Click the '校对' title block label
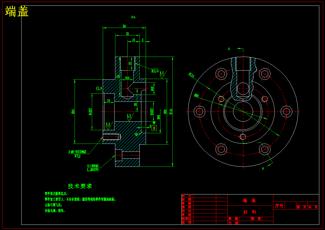325x230 pixels. pos(186,211)
